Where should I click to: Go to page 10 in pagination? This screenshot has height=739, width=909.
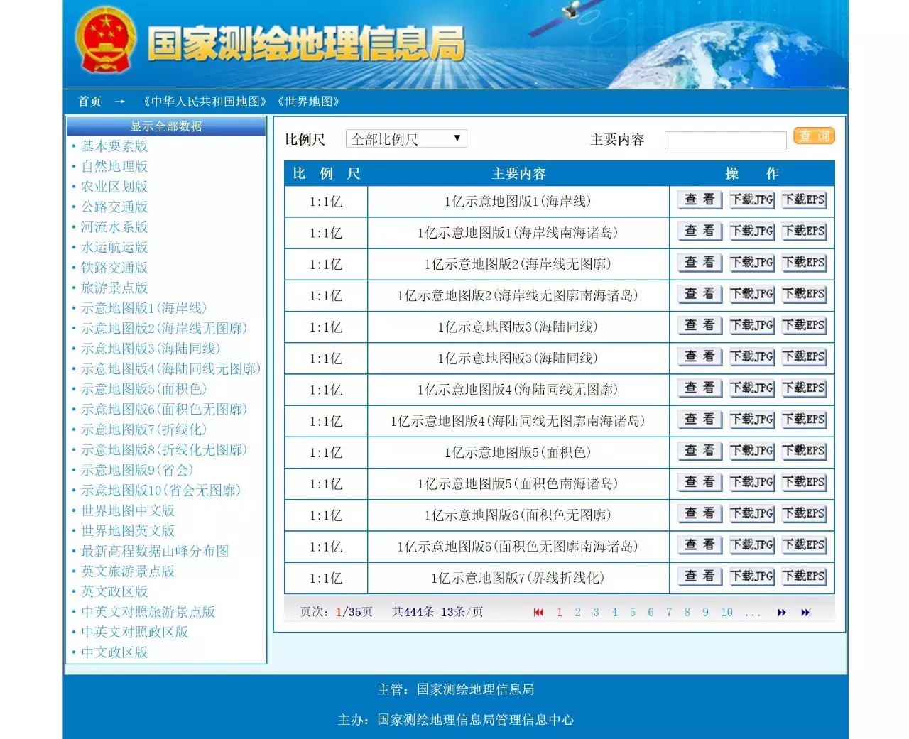coord(726,612)
